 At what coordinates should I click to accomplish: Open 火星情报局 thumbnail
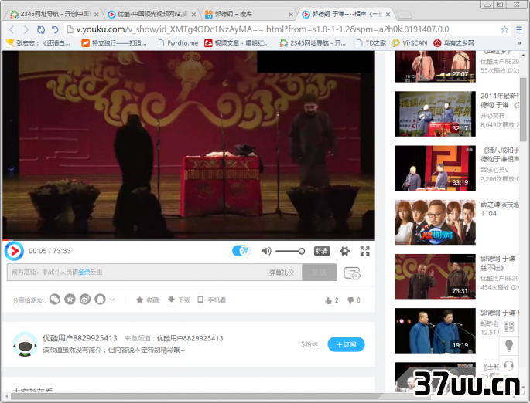[435, 222]
